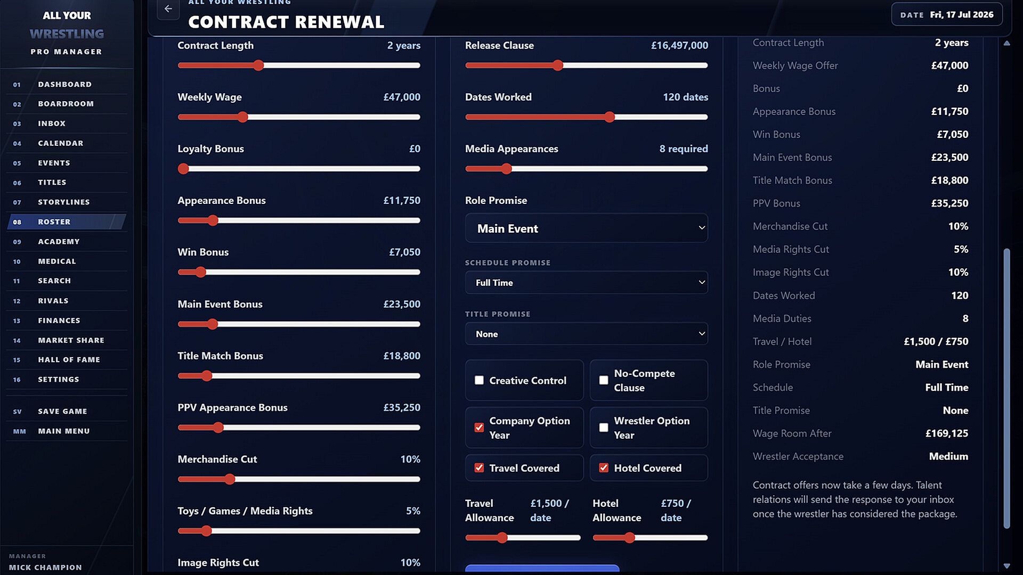Click the back arrow button
This screenshot has height=575, width=1023.
click(168, 9)
